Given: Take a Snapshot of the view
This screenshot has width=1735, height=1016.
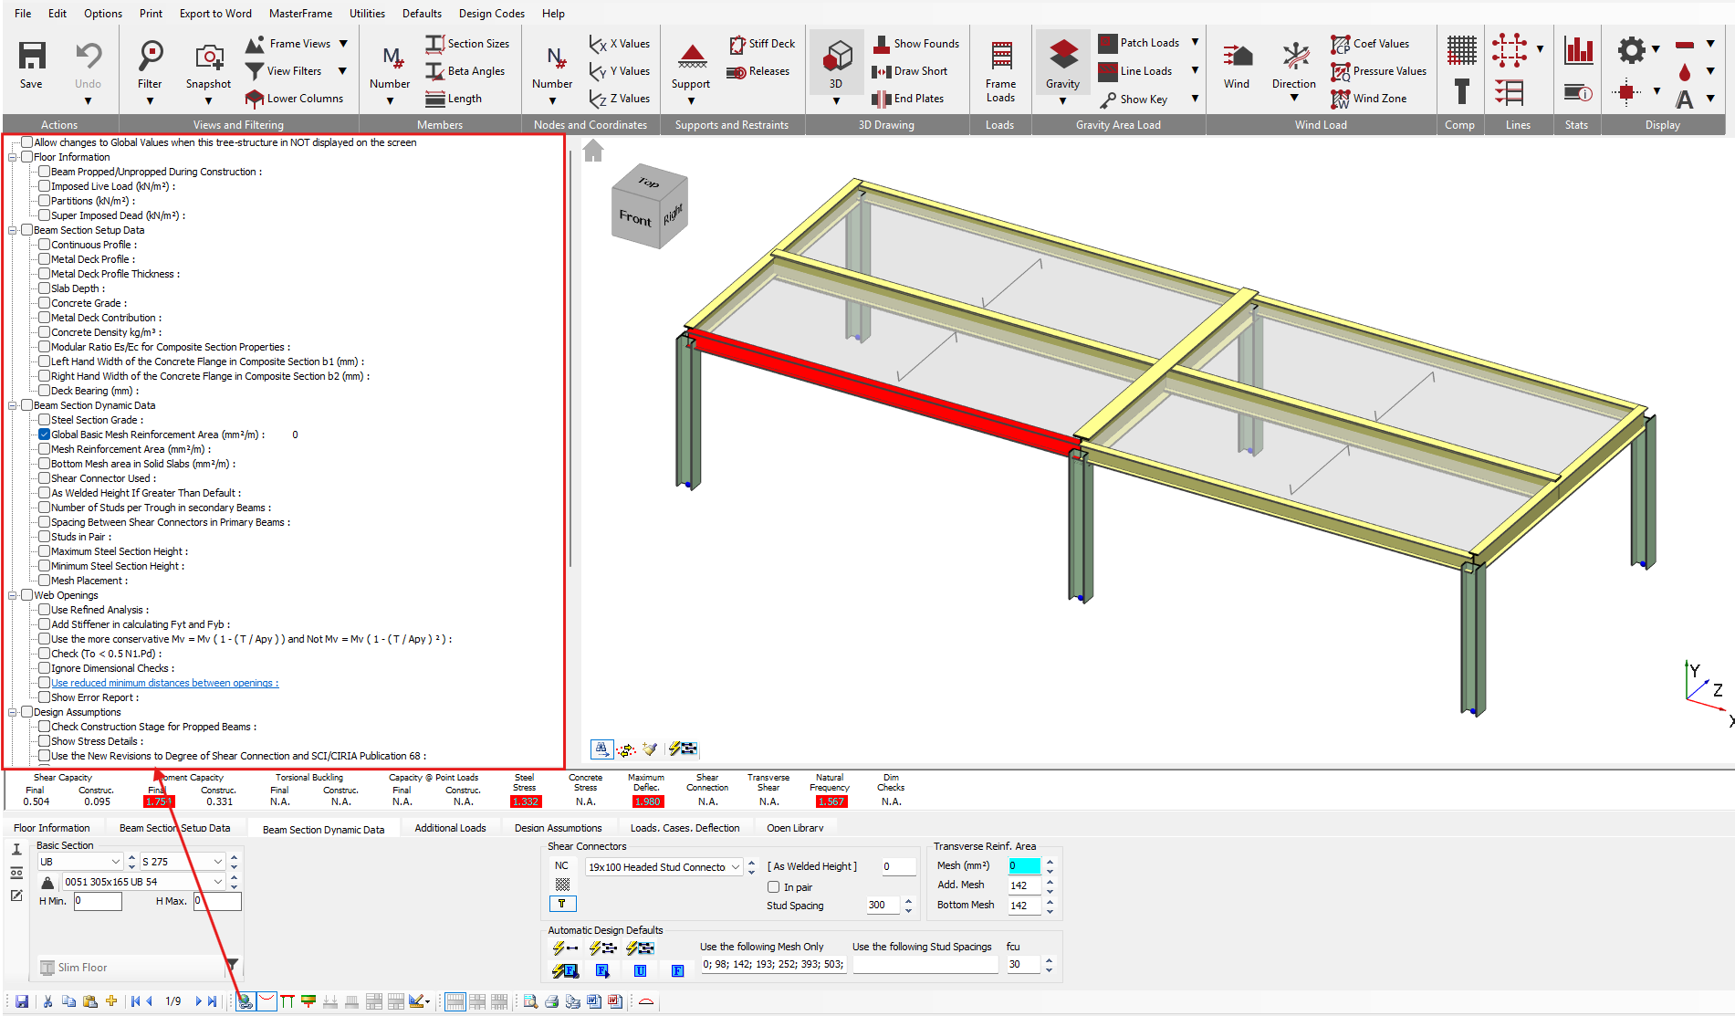Looking at the screenshot, I should (x=209, y=57).
